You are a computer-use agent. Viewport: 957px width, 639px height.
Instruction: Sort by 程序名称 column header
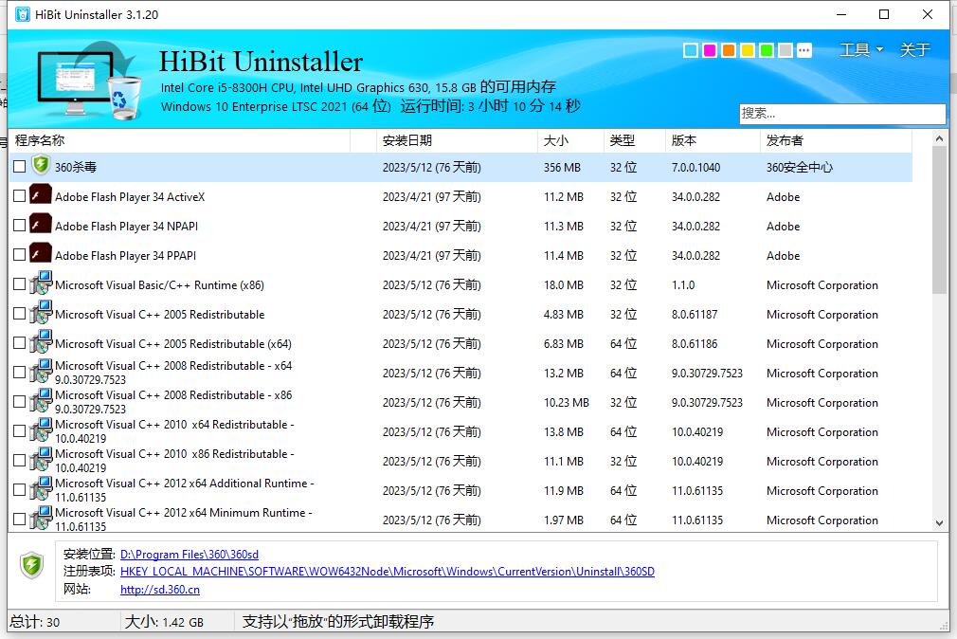click(x=180, y=140)
